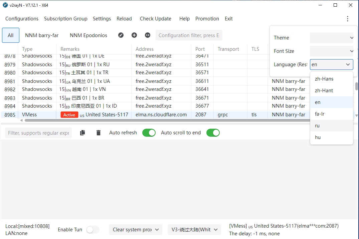Click the Reload menu item
359x239 pixels.
[124, 19]
